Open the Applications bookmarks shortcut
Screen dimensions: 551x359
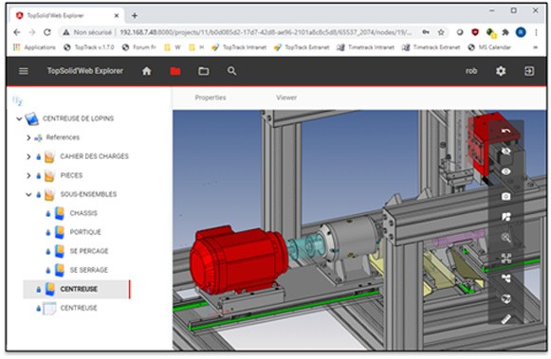pyautogui.click(x=34, y=47)
